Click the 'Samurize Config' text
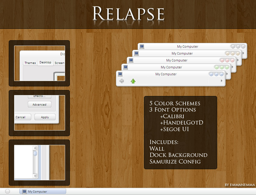 (x=175, y=161)
